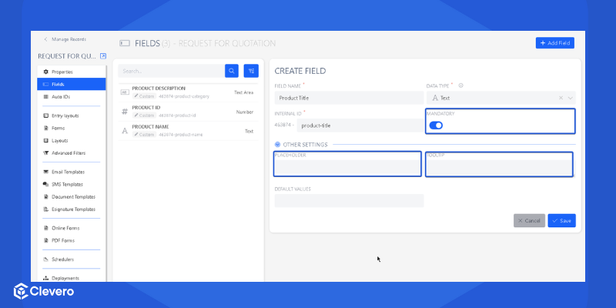Open SMS Templates

72,184
